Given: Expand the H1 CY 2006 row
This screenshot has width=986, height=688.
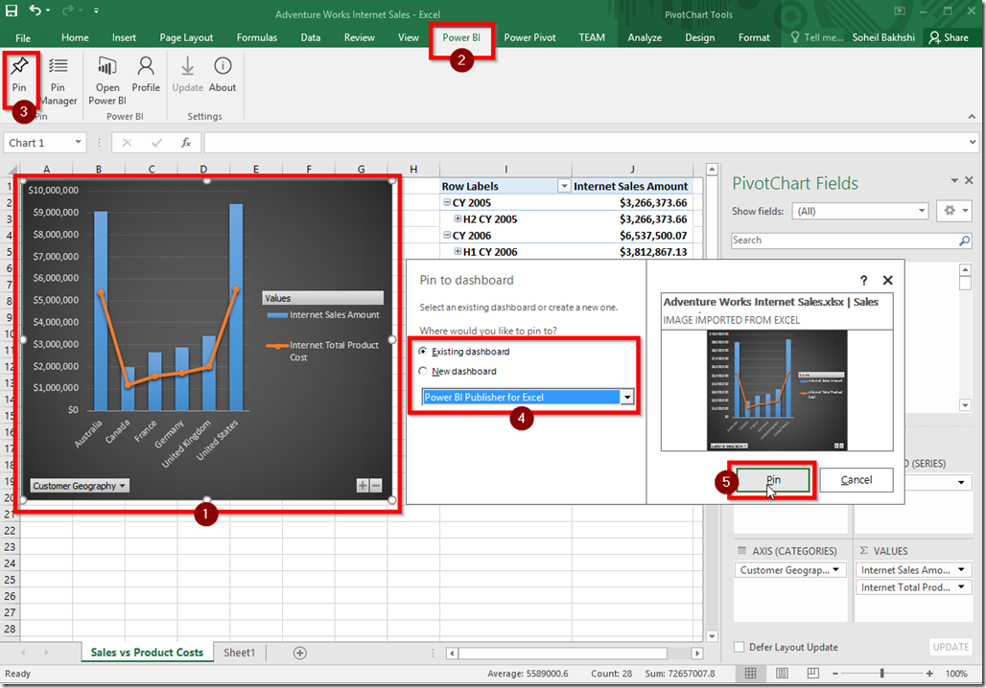Looking at the screenshot, I should 458,251.
